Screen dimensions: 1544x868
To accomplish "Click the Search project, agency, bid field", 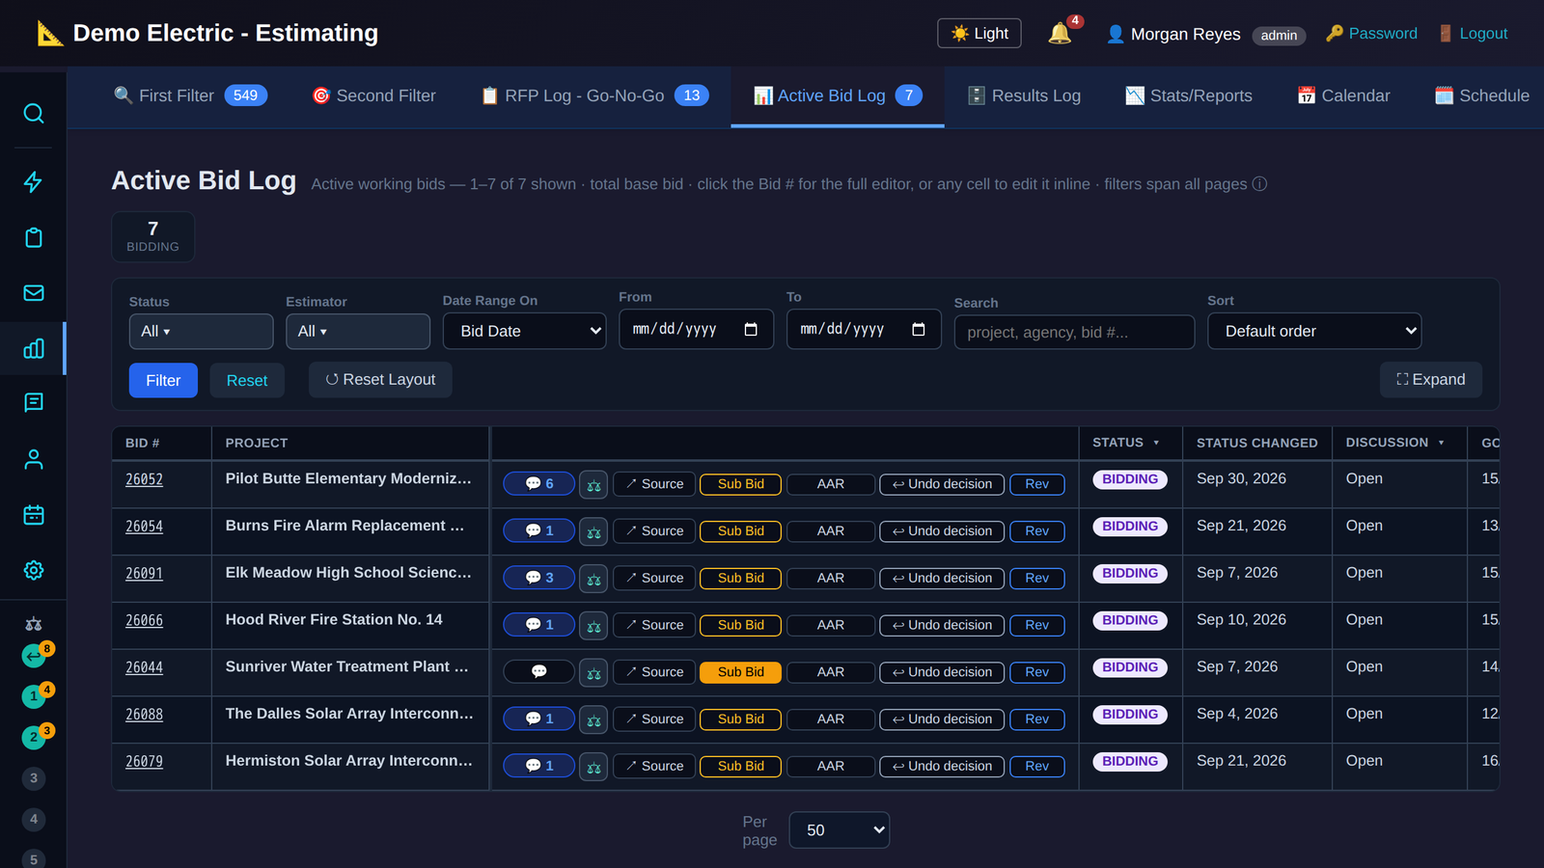I will point(1074,333).
